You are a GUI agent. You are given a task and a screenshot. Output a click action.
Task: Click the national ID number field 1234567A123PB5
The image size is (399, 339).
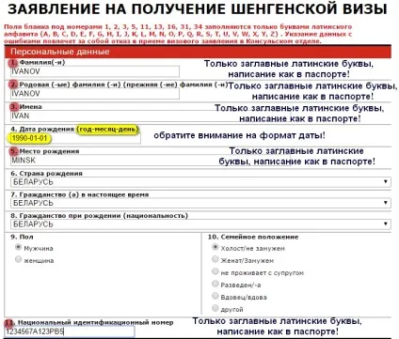[x=70, y=331]
